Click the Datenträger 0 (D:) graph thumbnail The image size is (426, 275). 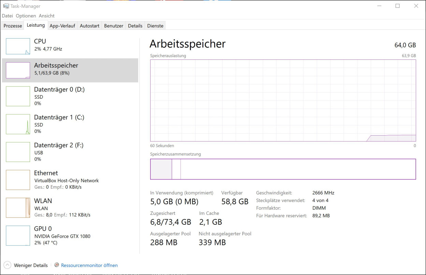coord(18,96)
